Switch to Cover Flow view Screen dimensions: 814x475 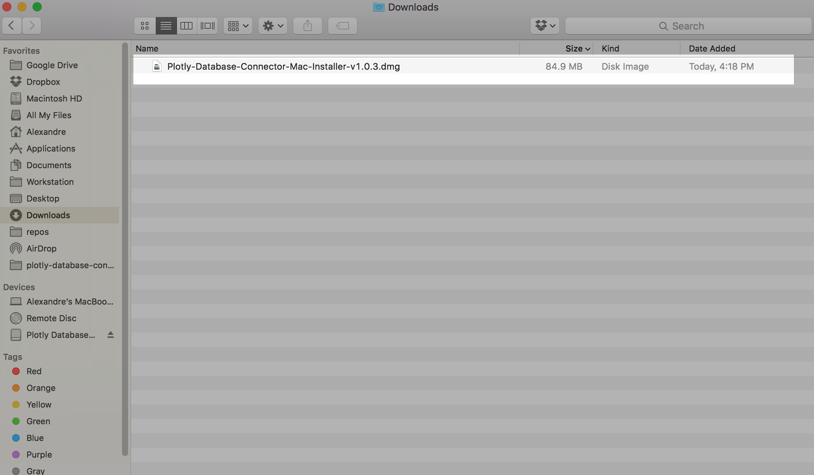207,25
